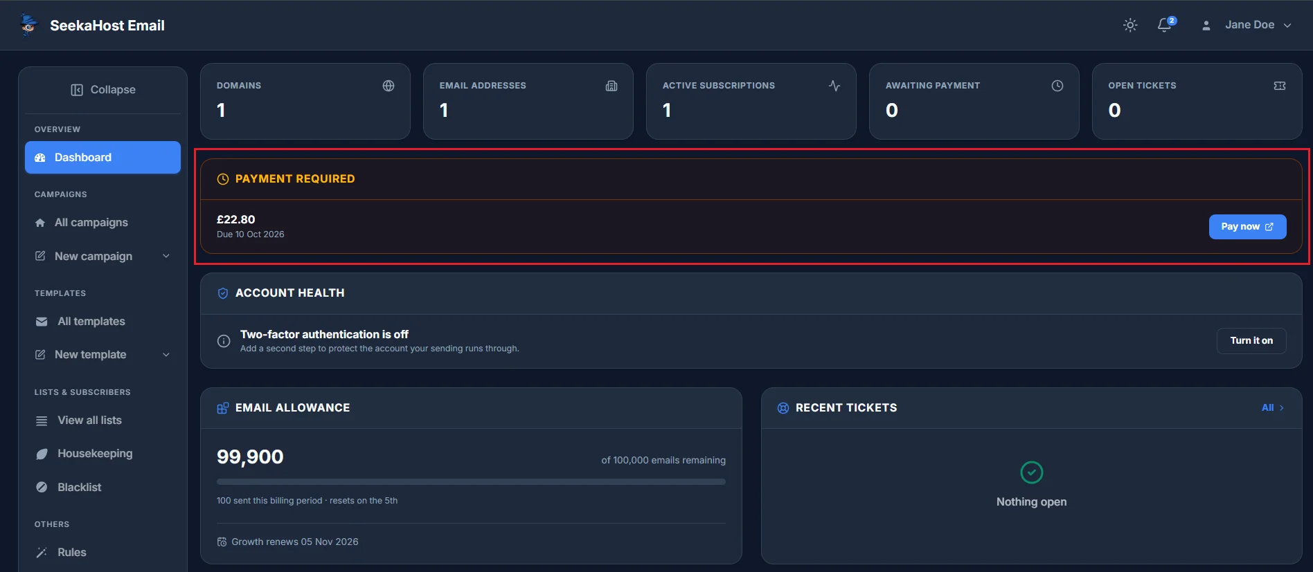This screenshot has width=1313, height=572.
Task: Click the info icon beside two-factor notice
Action: coord(224,341)
